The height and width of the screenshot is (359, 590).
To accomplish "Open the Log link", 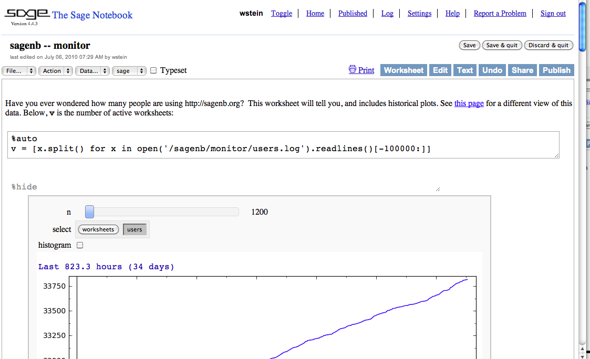I will (x=387, y=13).
